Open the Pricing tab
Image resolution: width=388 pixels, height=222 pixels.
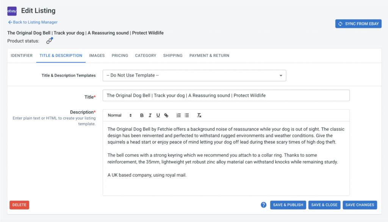[x=120, y=56]
